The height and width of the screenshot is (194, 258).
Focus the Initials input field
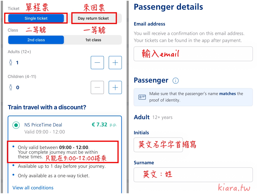(158, 145)
